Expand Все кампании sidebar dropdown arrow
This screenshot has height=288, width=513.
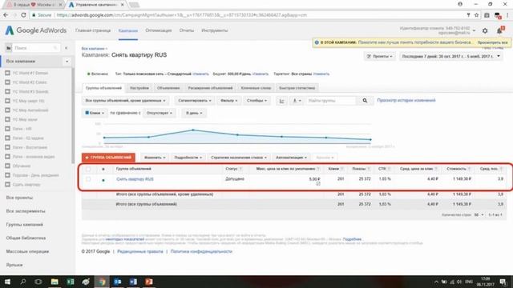tap(67, 62)
